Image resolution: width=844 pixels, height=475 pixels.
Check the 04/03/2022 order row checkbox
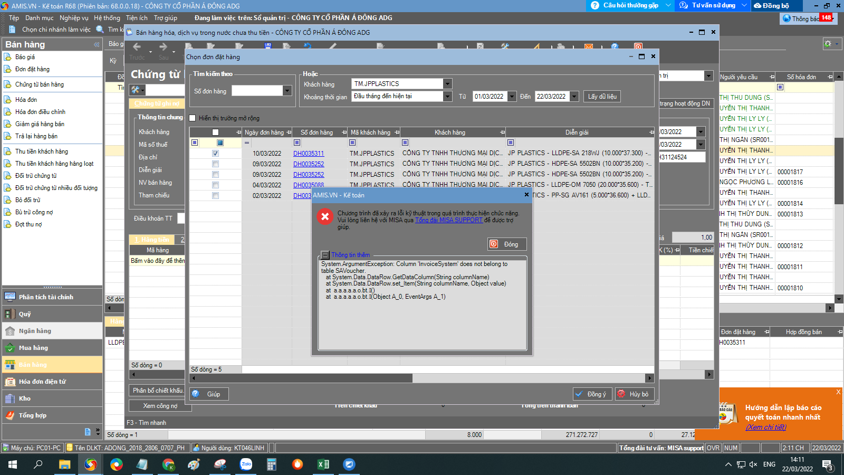click(x=215, y=185)
